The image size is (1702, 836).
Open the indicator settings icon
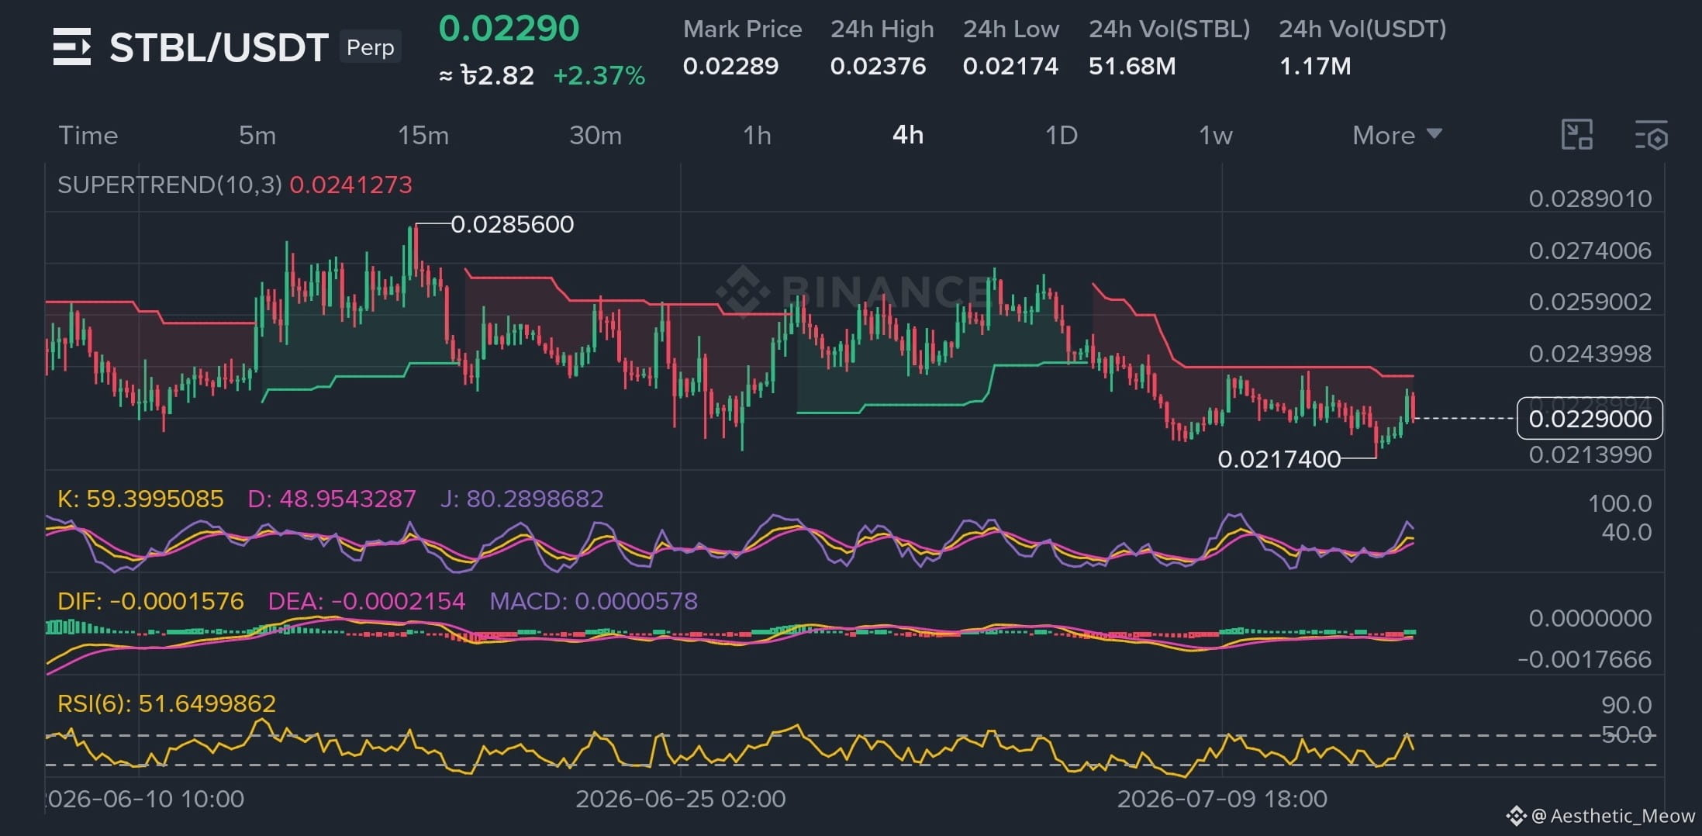1651,135
